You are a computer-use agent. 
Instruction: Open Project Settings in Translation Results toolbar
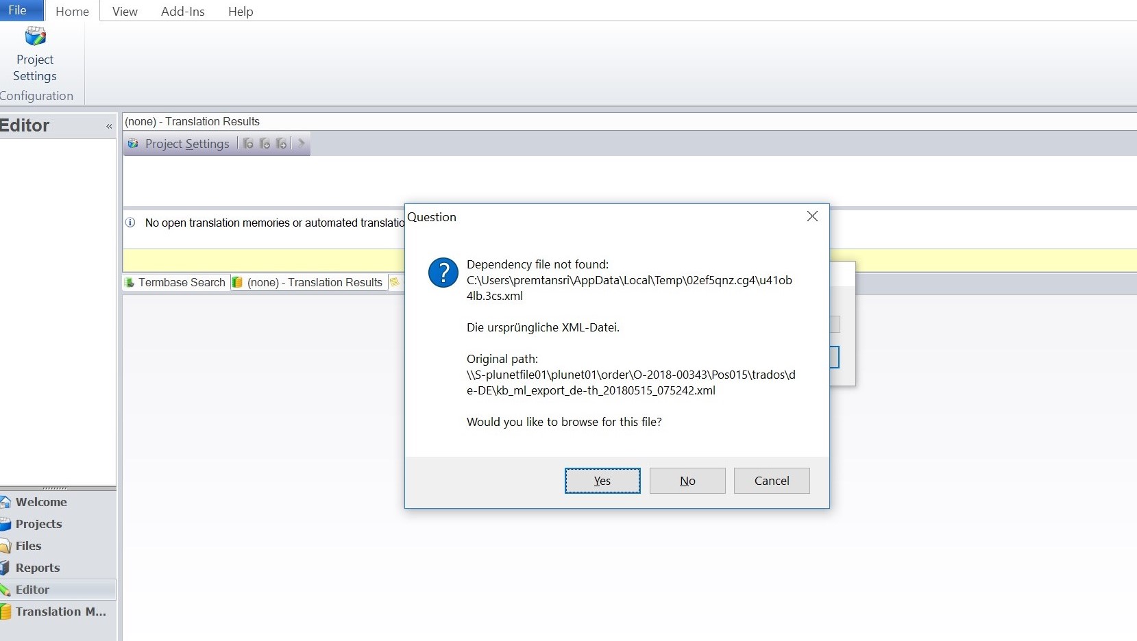point(180,144)
